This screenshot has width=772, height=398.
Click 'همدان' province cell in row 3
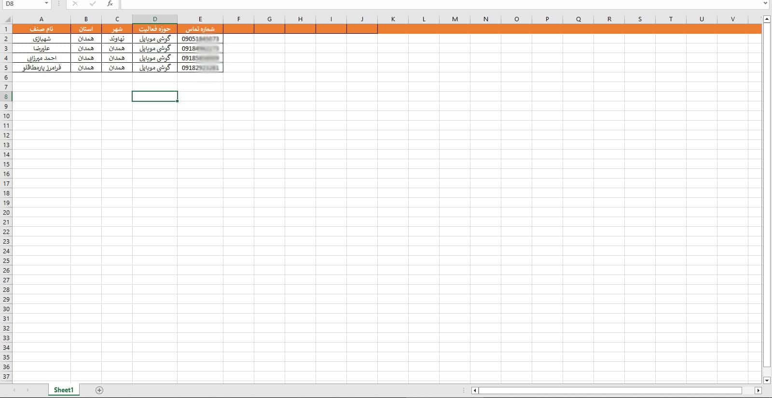coord(86,48)
